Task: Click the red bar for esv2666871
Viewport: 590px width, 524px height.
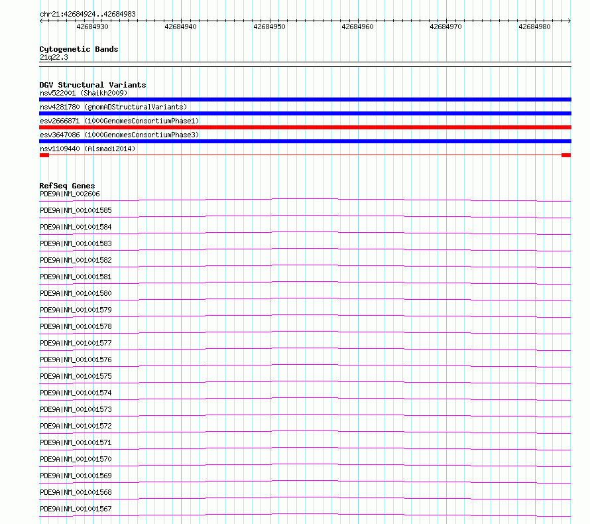Action: (x=305, y=127)
